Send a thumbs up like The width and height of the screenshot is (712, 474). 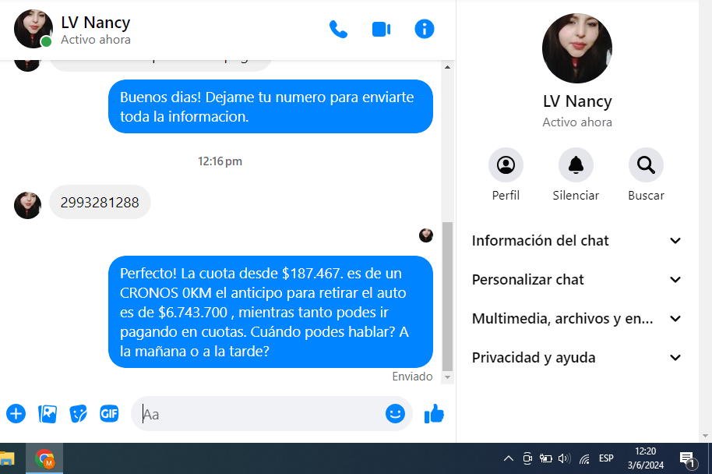click(434, 414)
